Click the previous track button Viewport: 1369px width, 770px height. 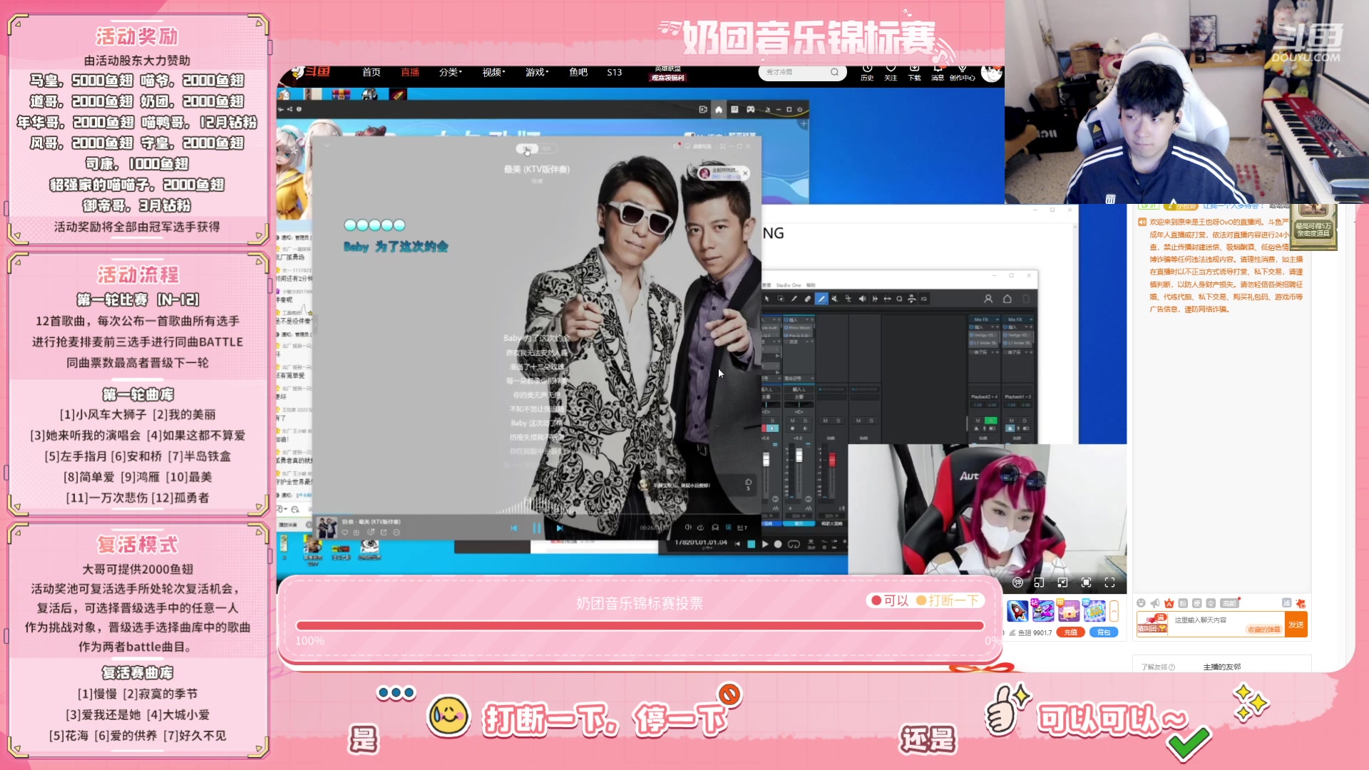(x=513, y=528)
